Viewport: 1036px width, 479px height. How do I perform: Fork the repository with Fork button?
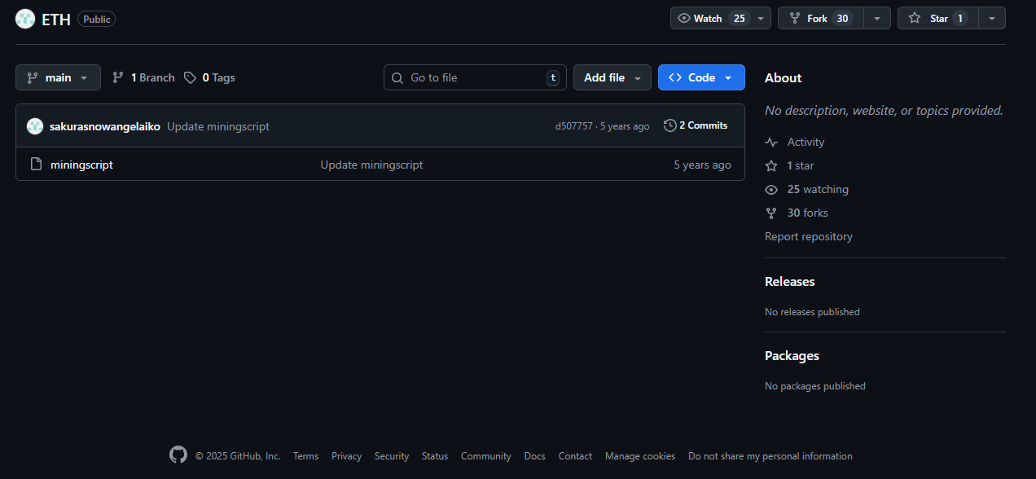point(820,18)
